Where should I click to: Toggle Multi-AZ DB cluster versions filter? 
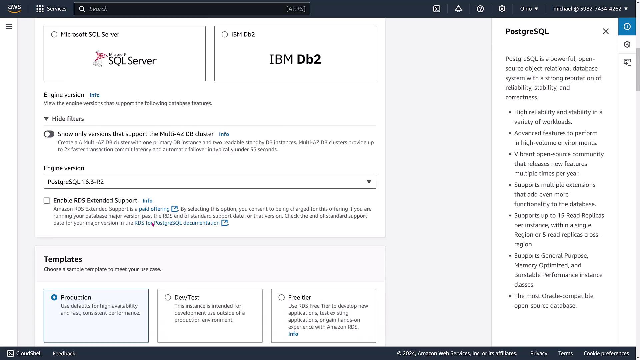49,134
